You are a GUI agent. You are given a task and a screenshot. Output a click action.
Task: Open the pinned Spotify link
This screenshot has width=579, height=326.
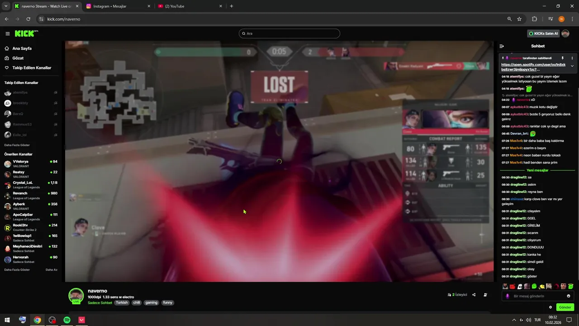coord(533,67)
